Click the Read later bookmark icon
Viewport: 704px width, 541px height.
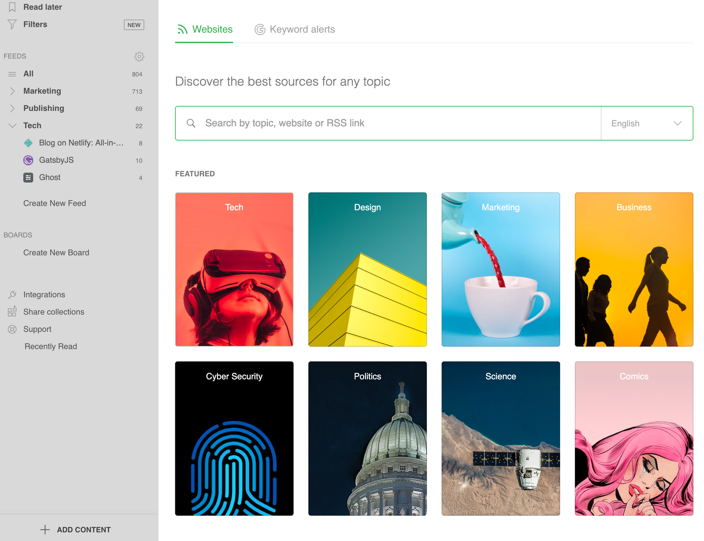click(12, 7)
